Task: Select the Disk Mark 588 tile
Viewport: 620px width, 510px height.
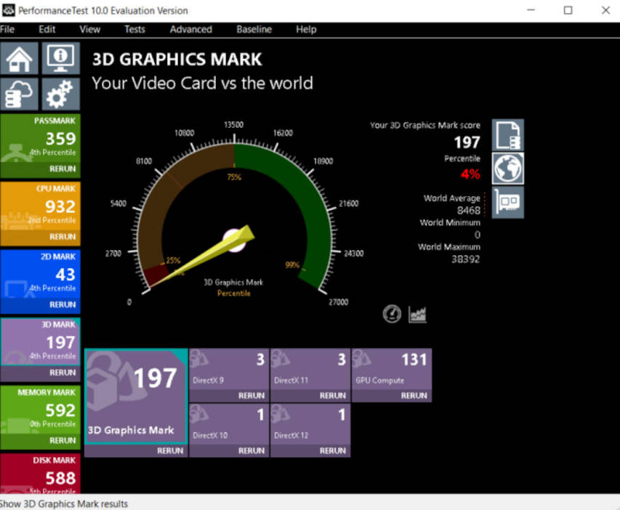Action: pyautogui.click(x=40, y=474)
